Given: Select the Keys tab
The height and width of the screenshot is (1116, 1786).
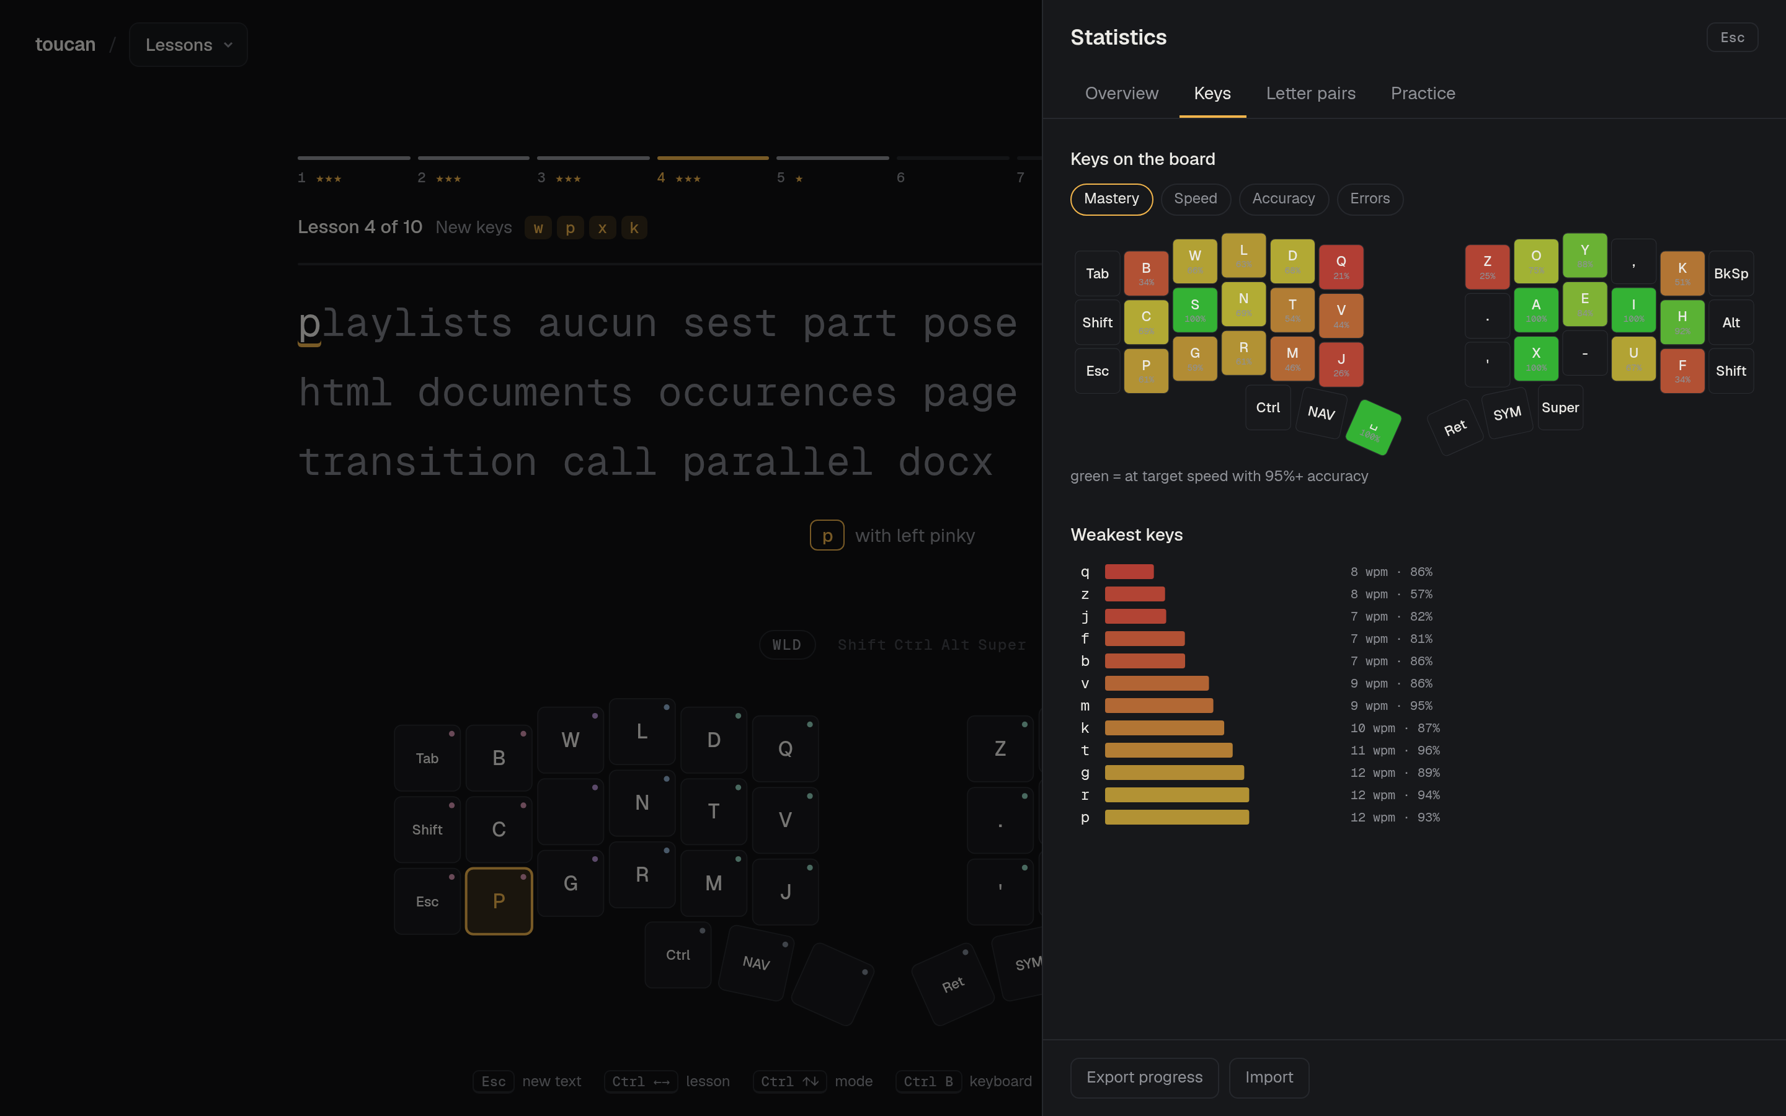Looking at the screenshot, I should 1212,94.
